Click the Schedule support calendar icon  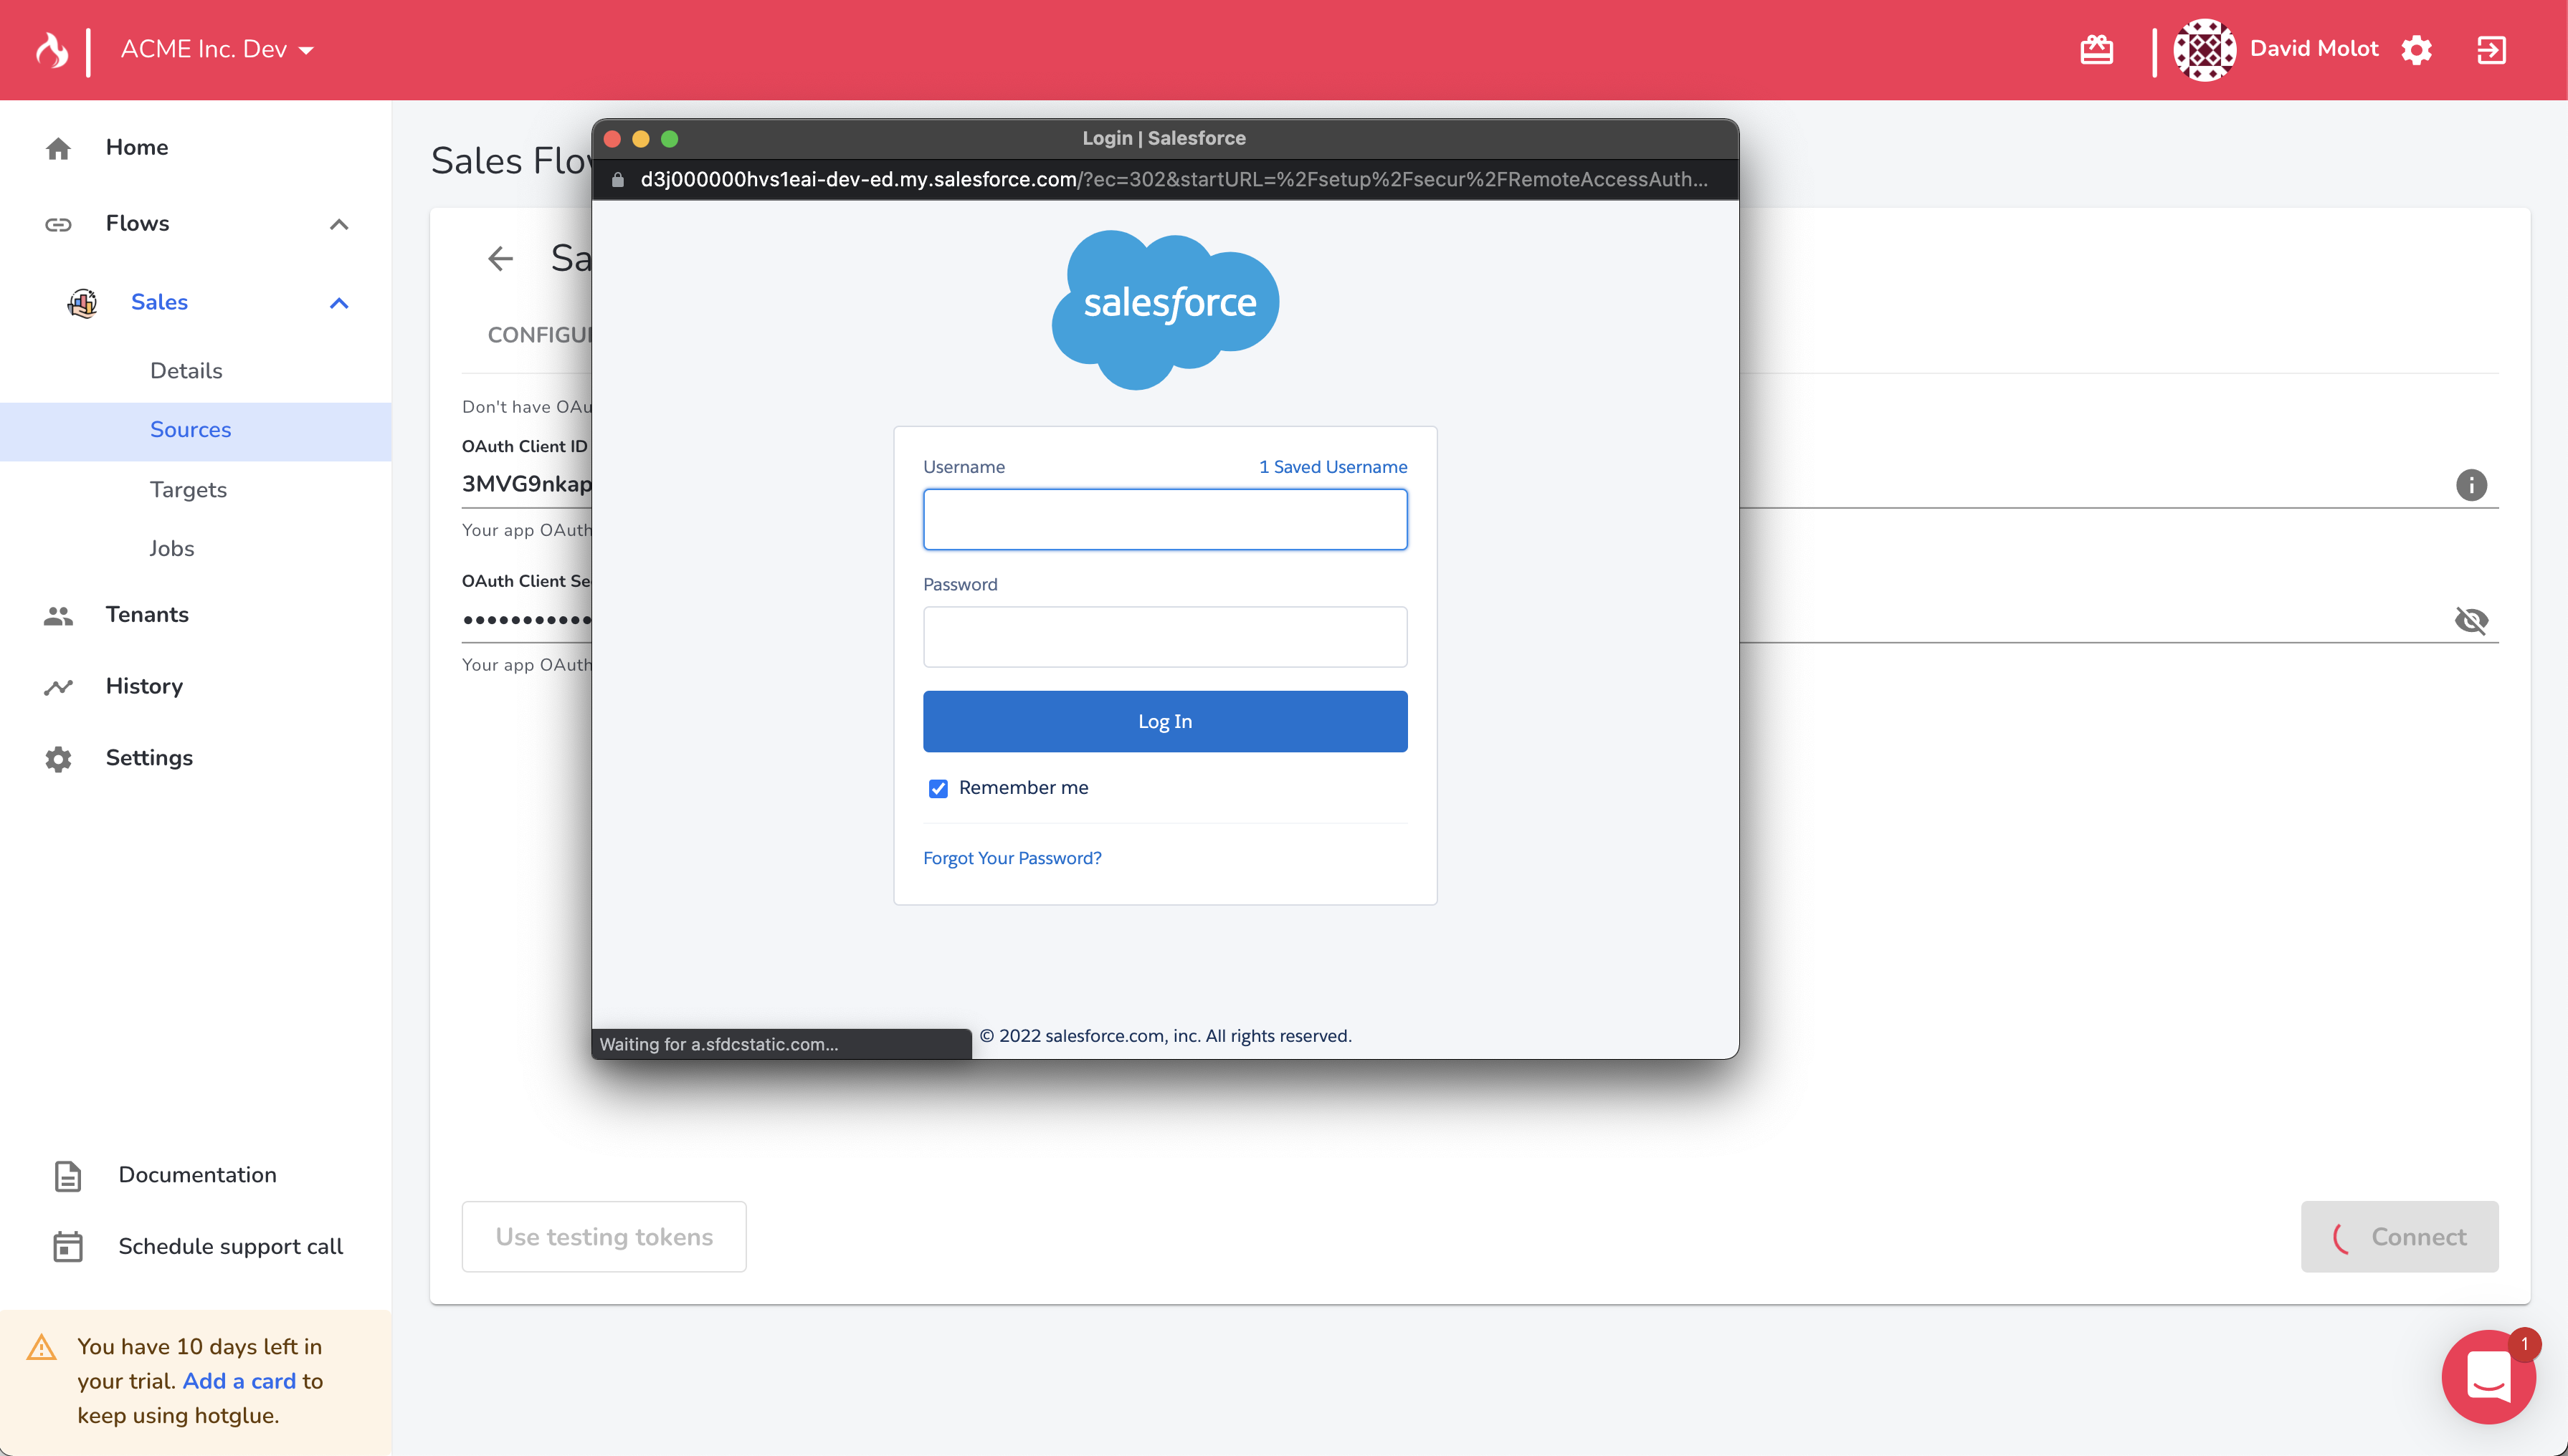pyautogui.click(x=67, y=1247)
